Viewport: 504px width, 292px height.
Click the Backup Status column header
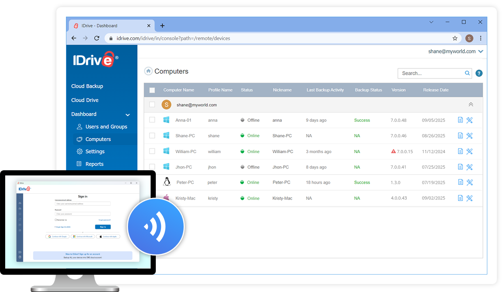tap(368, 90)
